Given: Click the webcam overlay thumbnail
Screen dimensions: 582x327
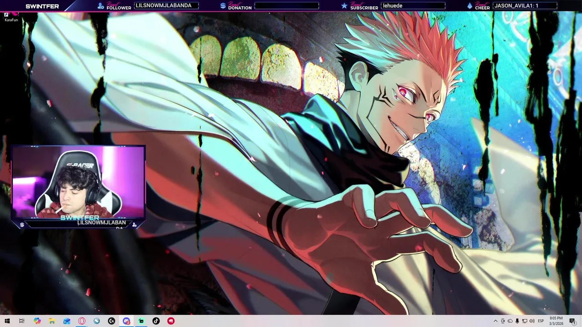Looking at the screenshot, I should [78, 183].
